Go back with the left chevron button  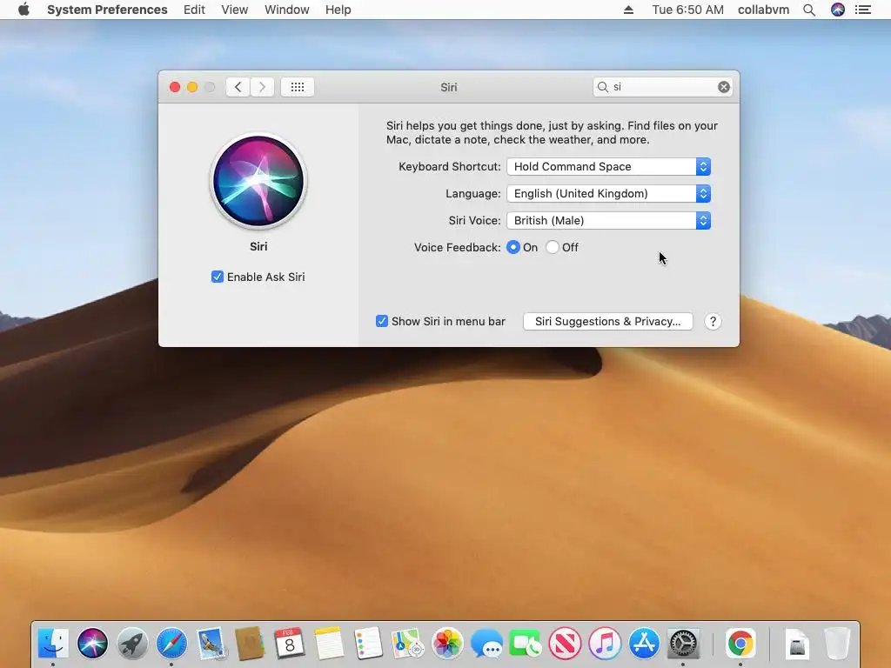click(x=238, y=87)
